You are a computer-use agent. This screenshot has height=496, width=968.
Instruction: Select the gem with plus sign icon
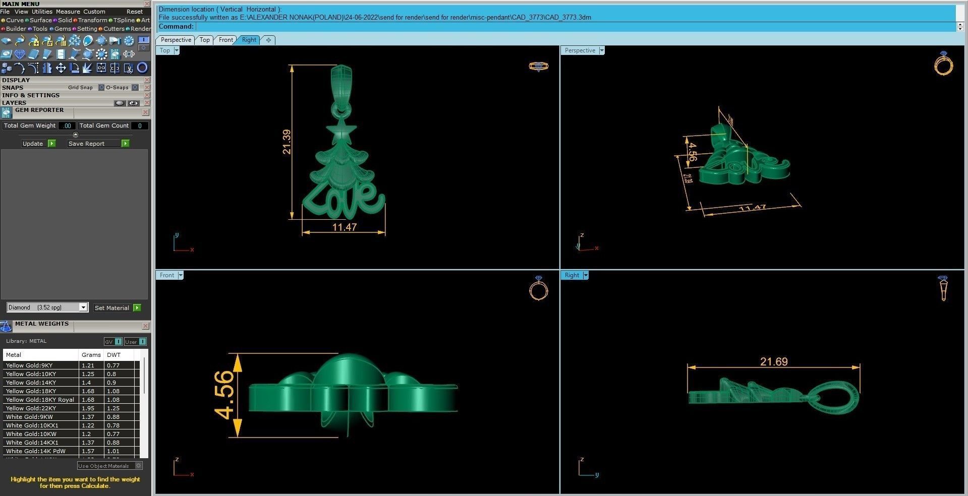click(x=34, y=41)
